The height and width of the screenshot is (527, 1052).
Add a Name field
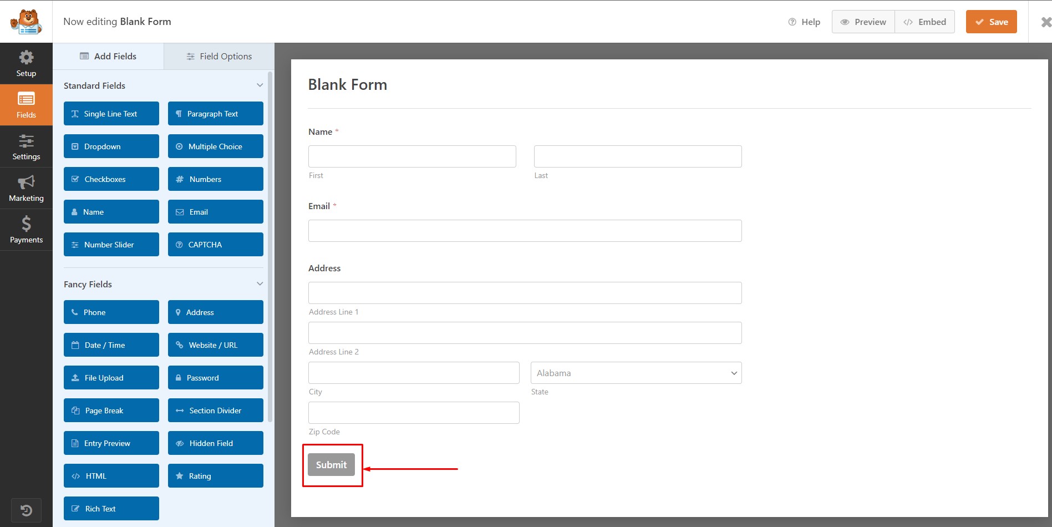(x=111, y=212)
